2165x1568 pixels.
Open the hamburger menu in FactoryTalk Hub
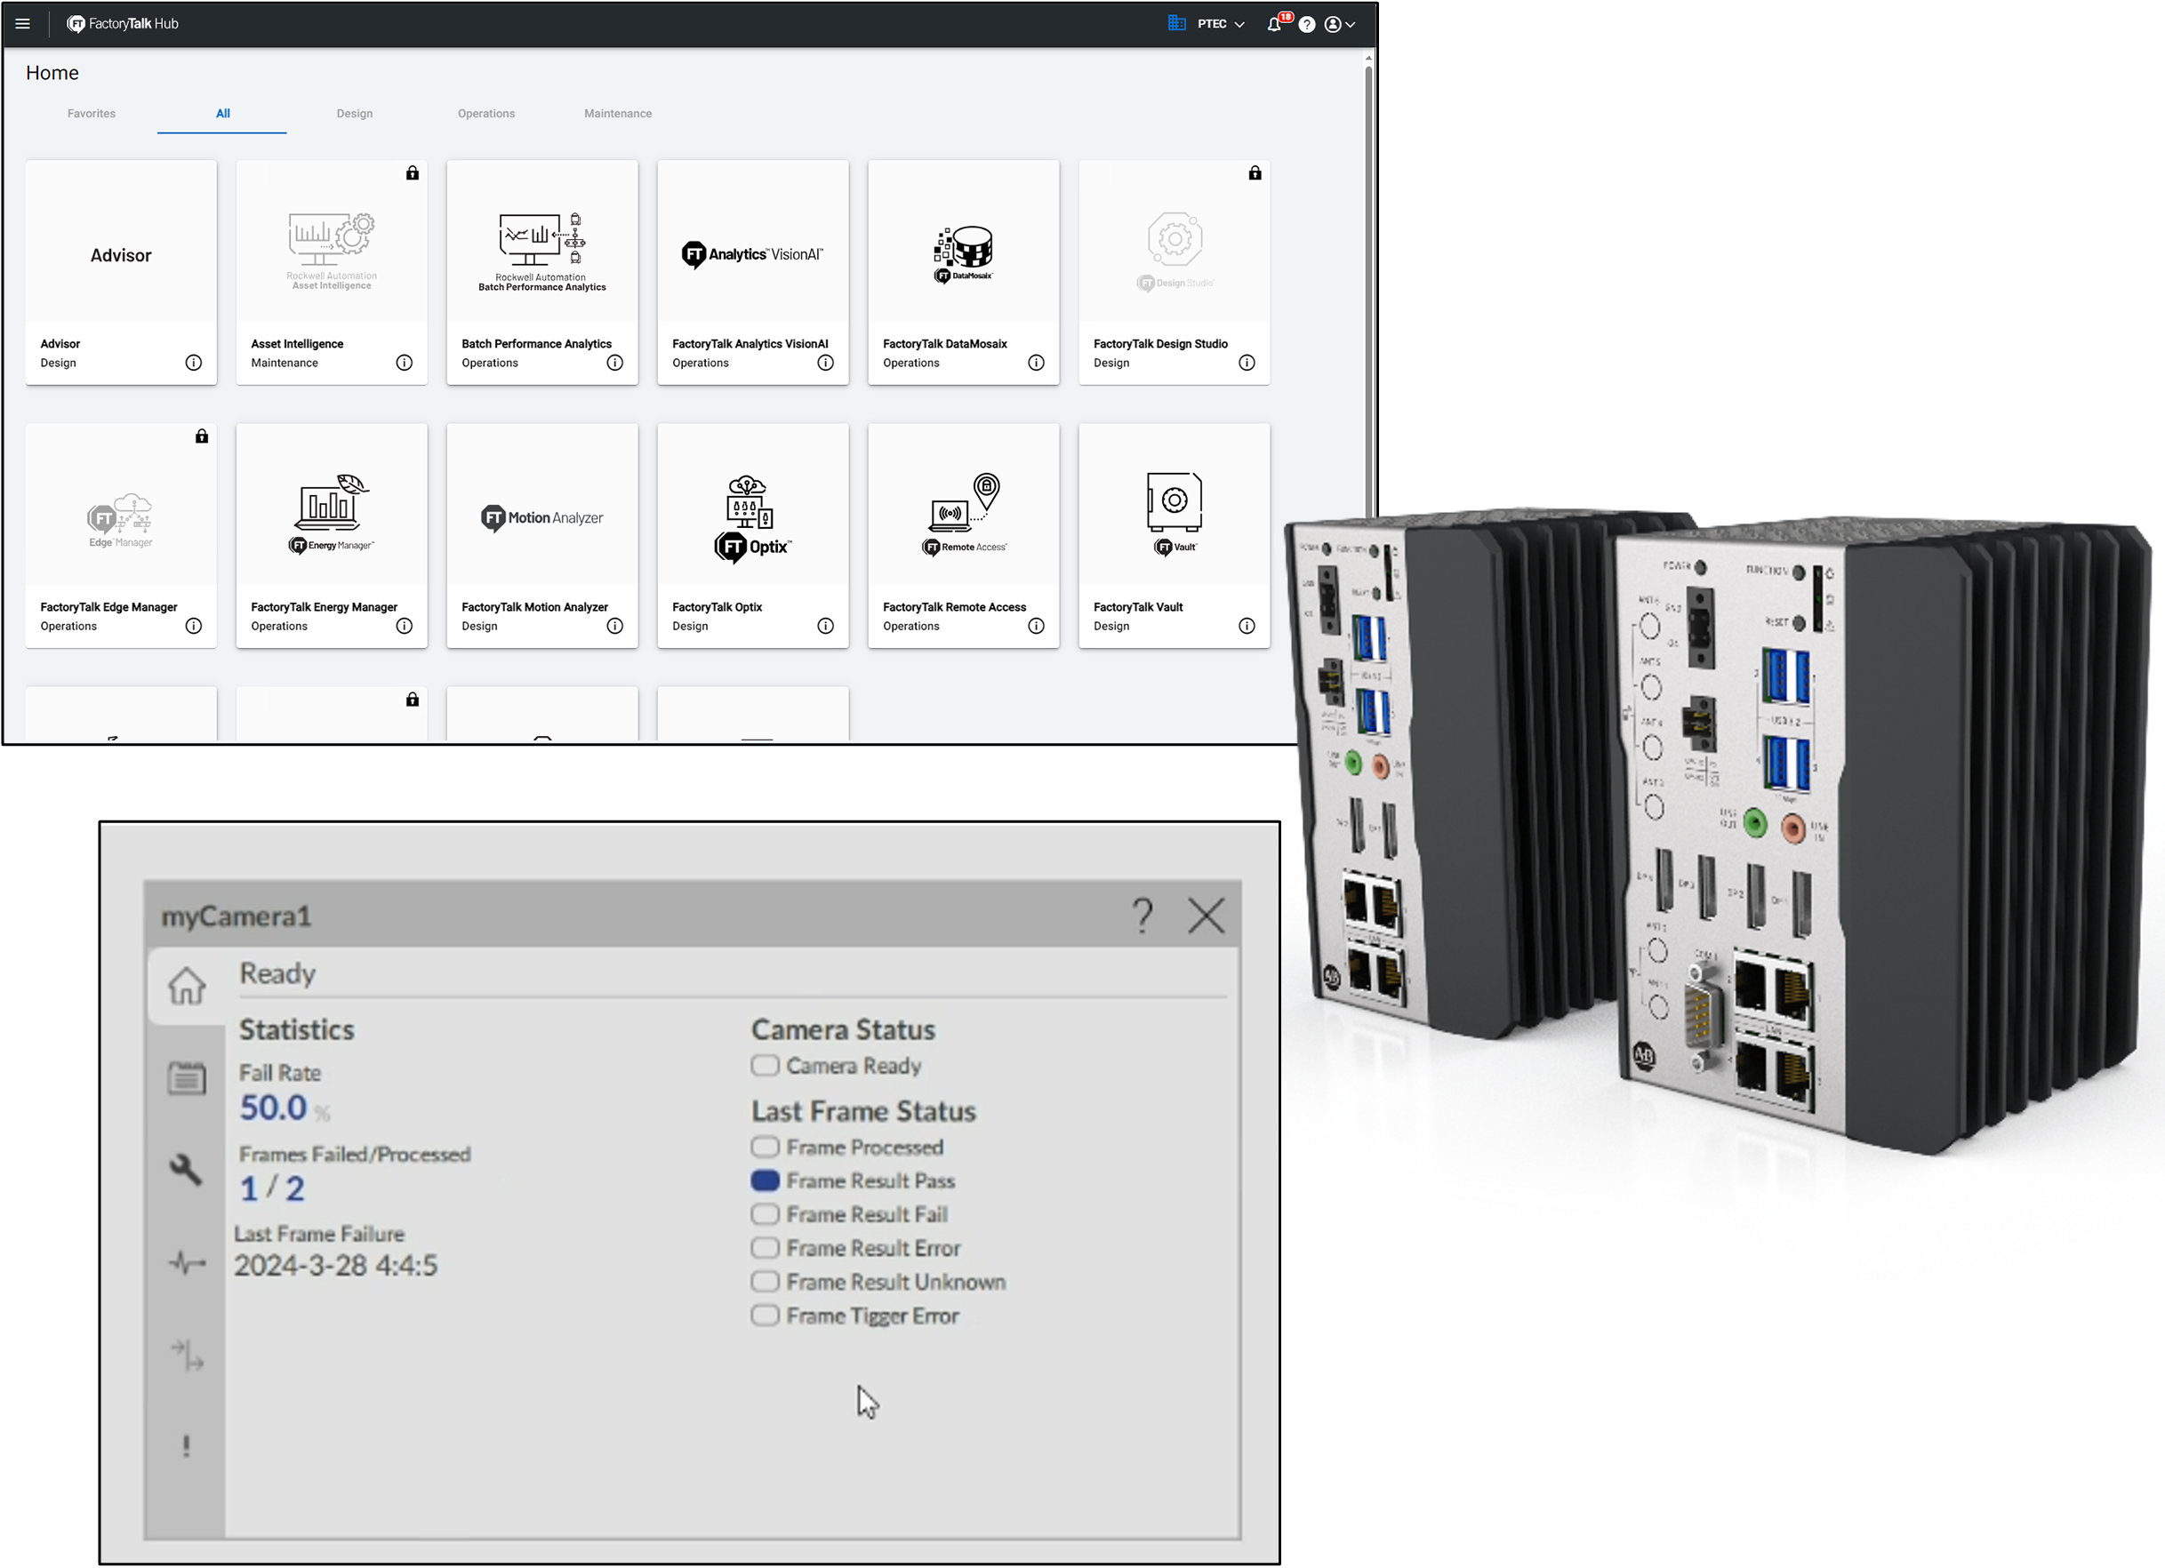click(x=23, y=24)
